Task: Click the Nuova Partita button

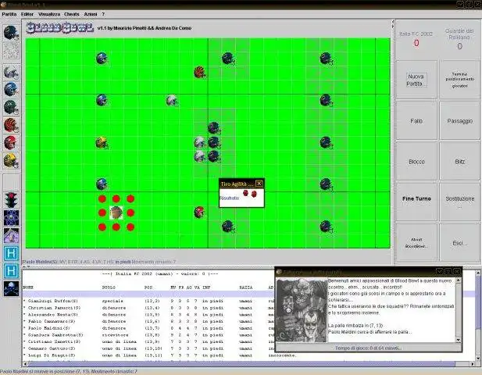Action: point(416,80)
